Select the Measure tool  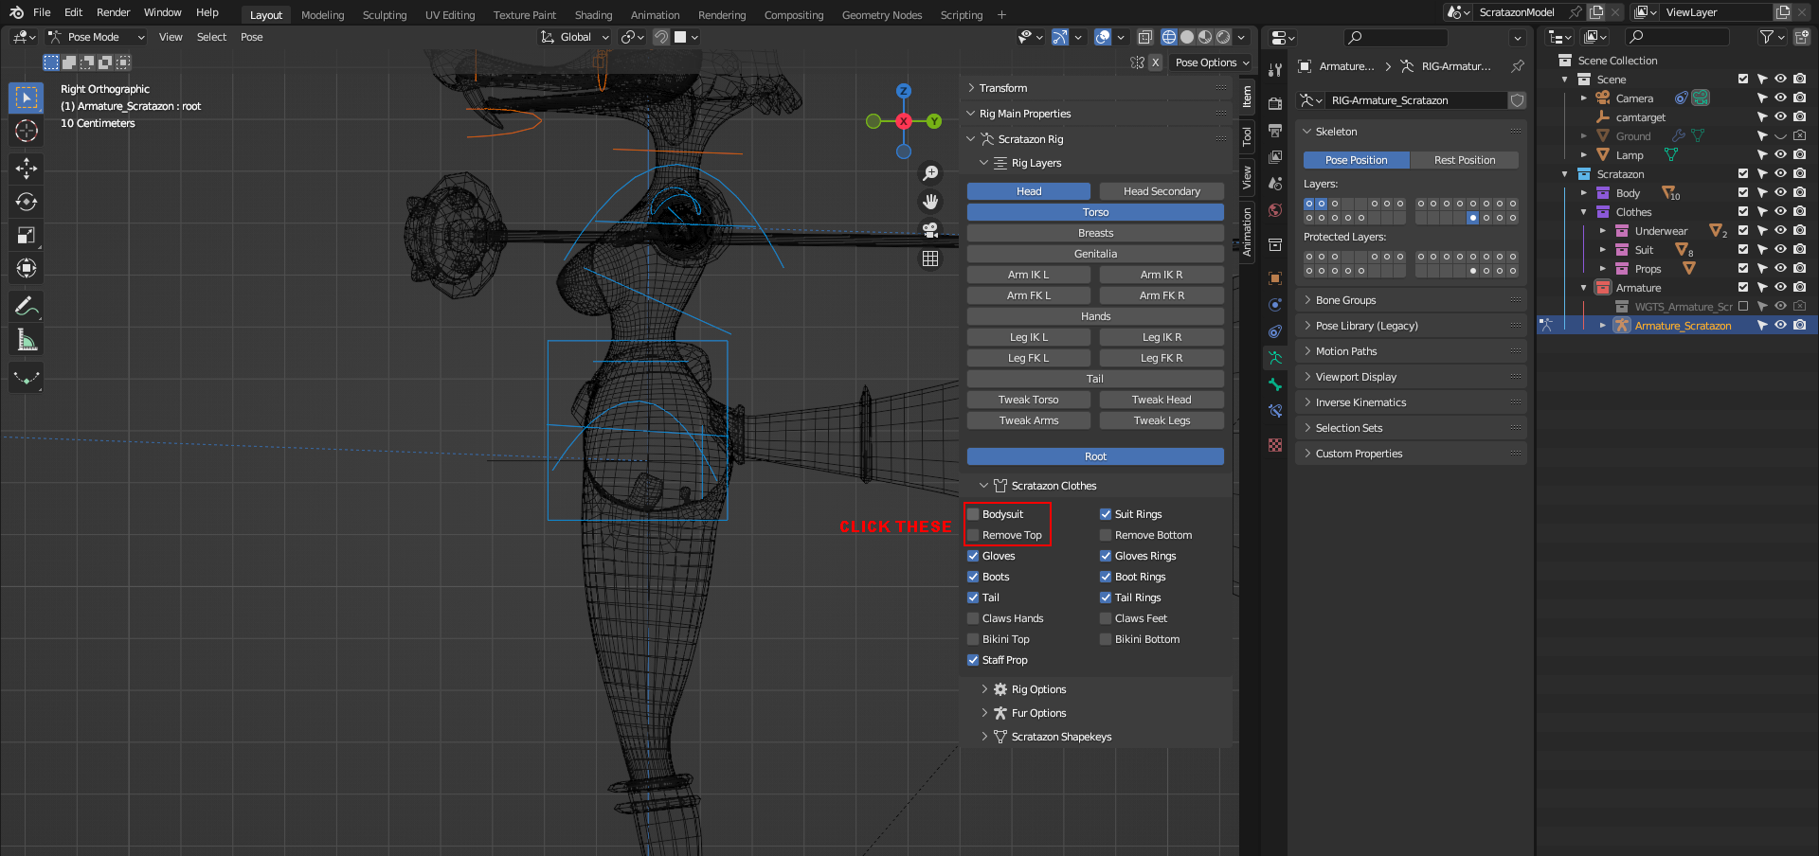click(27, 340)
